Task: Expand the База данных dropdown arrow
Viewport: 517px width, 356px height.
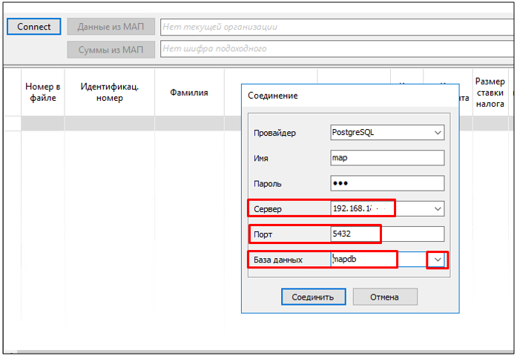Action: tap(437, 260)
